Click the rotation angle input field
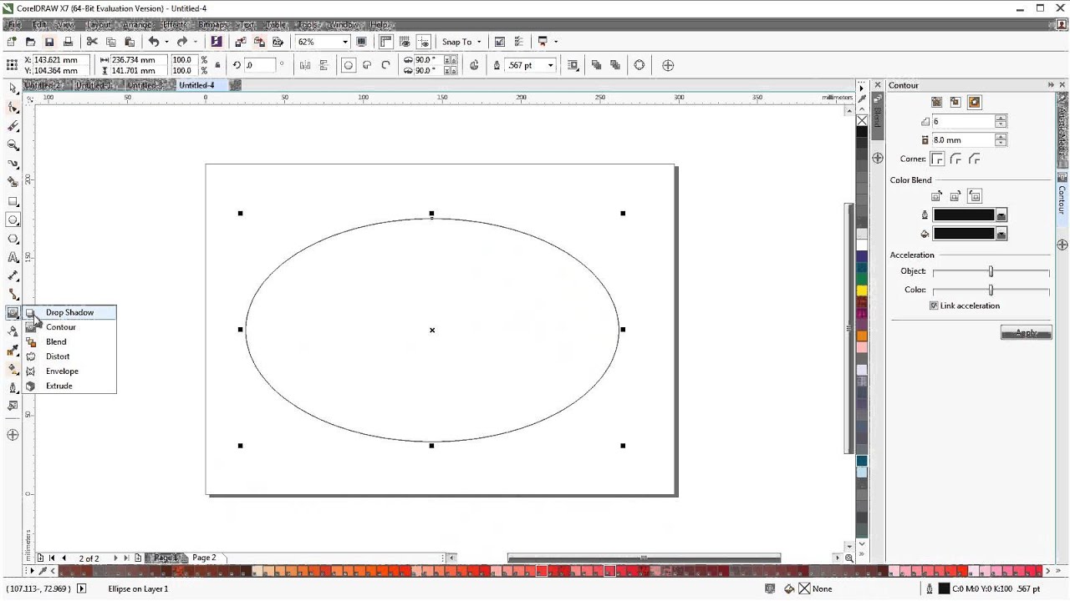This screenshot has width=1070, height=601. (259, 65)
